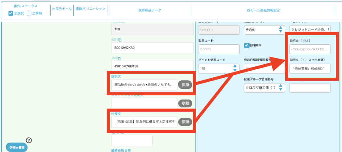Focus the 発送日情報管理番号 field
The width and height of the screenshot is (342, 152).
[265, 68]
